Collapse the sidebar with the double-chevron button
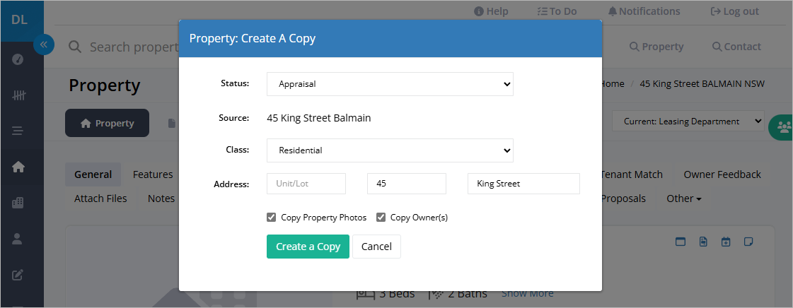The height and width of the screenshot is (308, 793). click(43, 45)
